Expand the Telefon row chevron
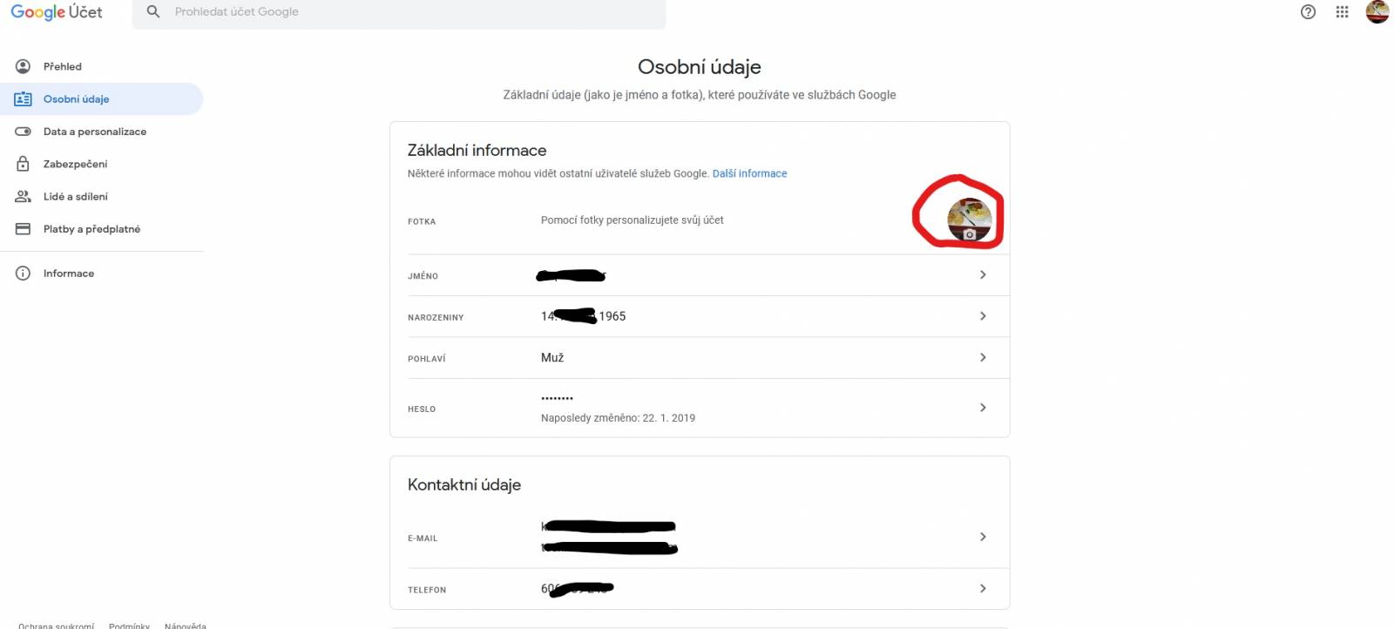The width and height of the screenshot is (1394, 629). [983, 589]
